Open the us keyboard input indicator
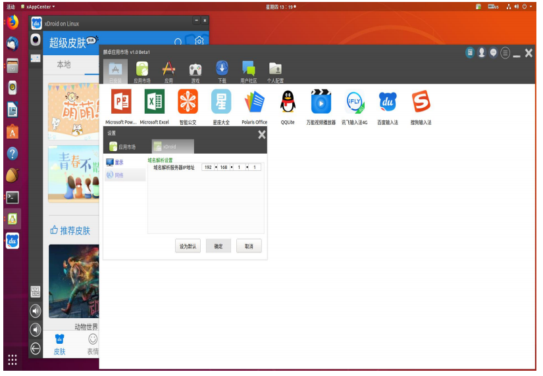The height and width of the screenshot is (376, 543). 493,7
